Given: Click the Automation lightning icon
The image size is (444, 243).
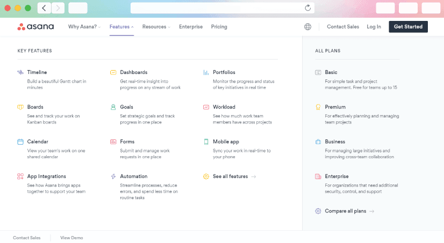Looking at the screenshot, I should pyautogui.click(x=113, y=176).
